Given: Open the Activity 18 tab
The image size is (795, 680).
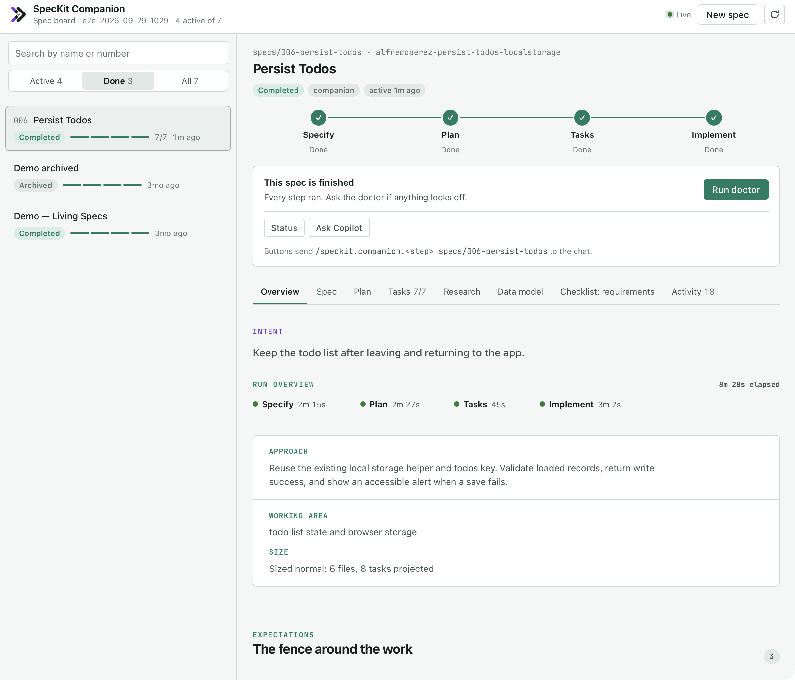Looking at the screenshot, I should point(693,292).
